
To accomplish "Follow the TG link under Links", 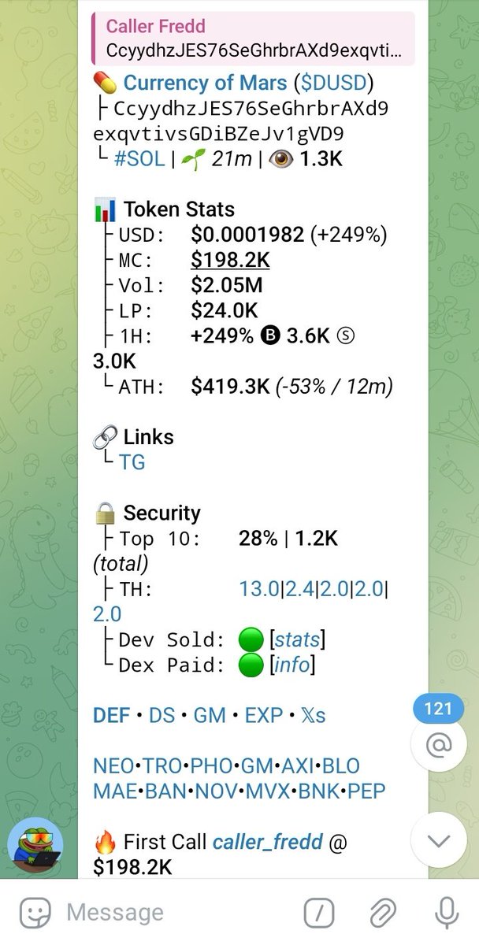I will (132, 462).
